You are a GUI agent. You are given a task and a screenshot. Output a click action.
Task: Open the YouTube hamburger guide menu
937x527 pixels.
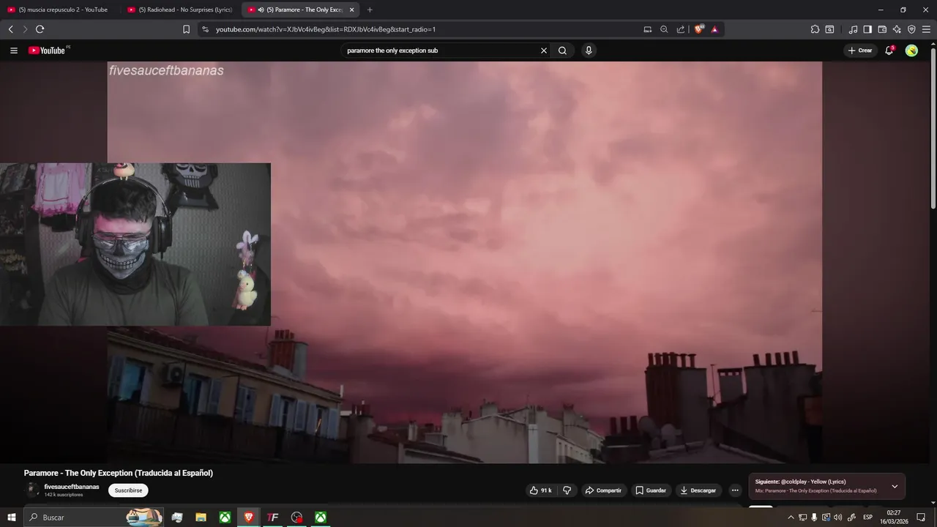click(x=13, y=51)
